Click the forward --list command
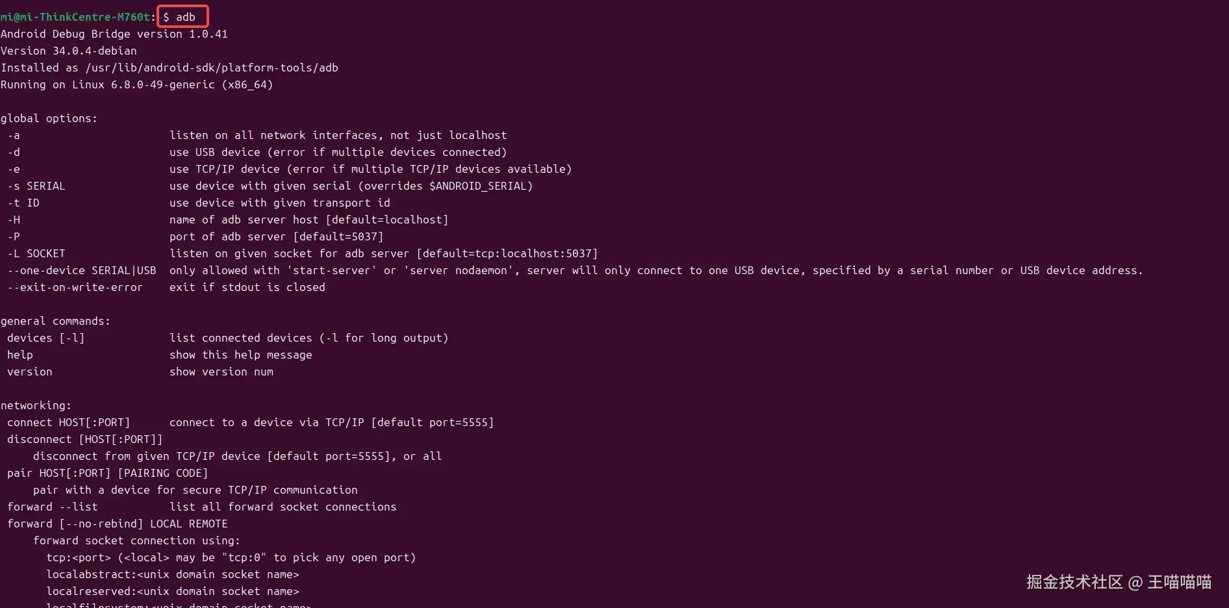This screenshot has height=608, width=1229. click(52, 507)
